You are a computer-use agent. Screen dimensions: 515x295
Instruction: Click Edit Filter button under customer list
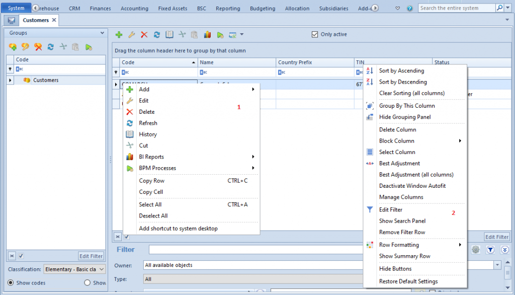(496, 237)
